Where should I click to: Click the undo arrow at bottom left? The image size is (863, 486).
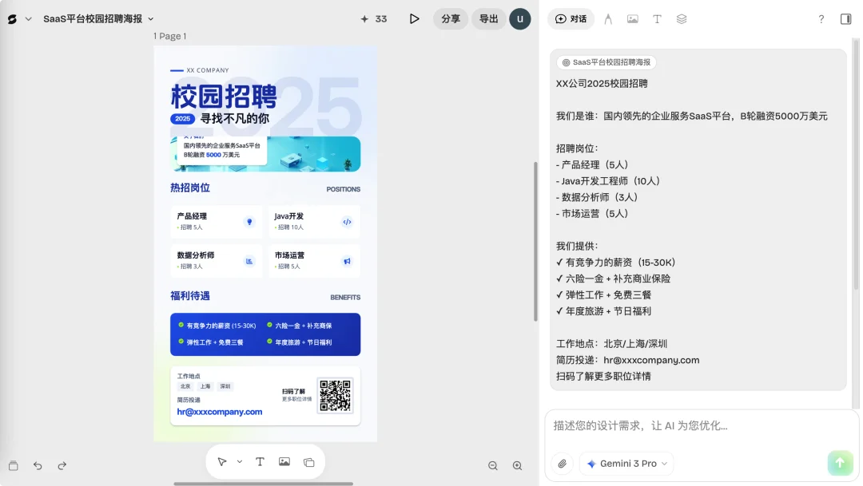(37, 465)
